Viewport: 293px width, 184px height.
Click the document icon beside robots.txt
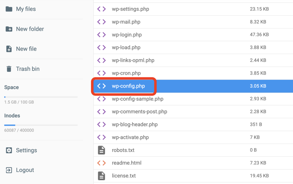click(101, 150)
